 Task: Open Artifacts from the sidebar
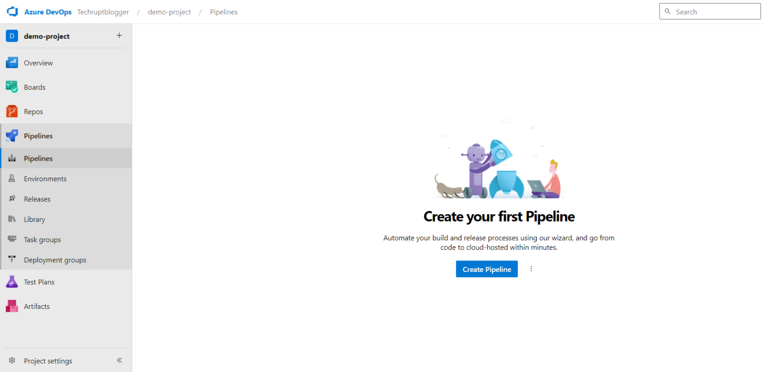pyautogui.click(x=37, y=306)
